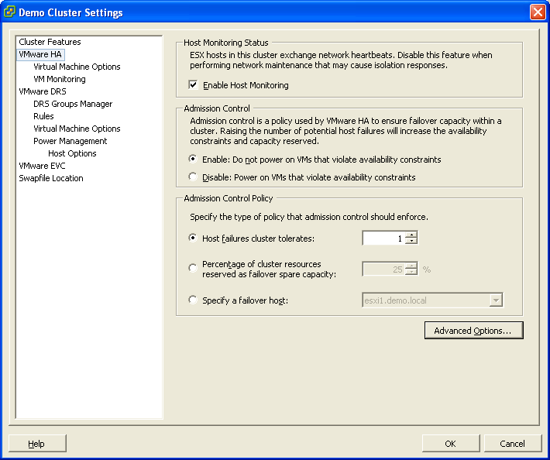Click the vSphere icon in title bar

click(x=9, y=12)
